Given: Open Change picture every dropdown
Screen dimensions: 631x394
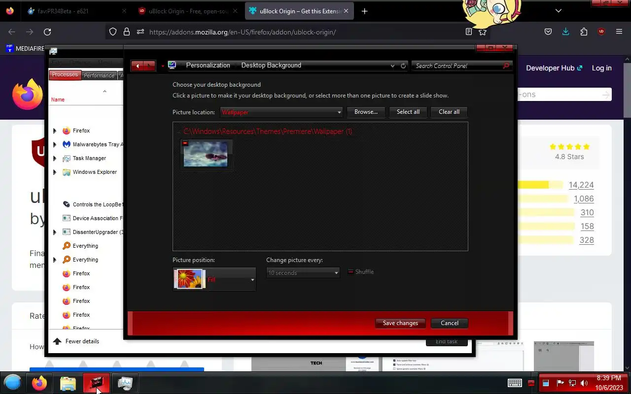Looking at the screenshot, I should click(x=303, y=272).
